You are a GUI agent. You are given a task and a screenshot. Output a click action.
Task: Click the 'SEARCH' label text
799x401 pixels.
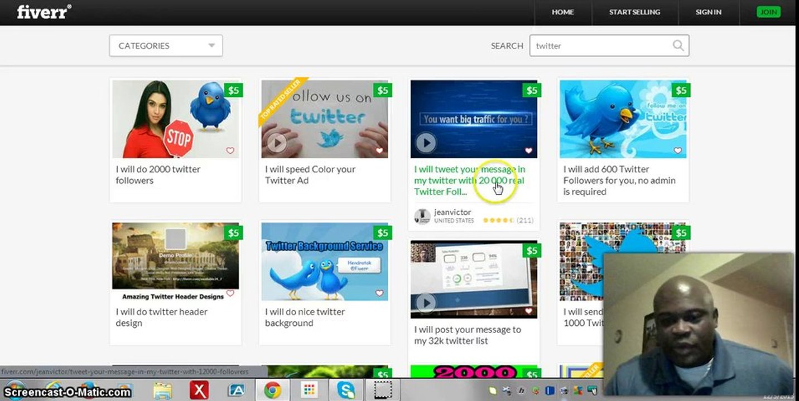tap(507, 46)
